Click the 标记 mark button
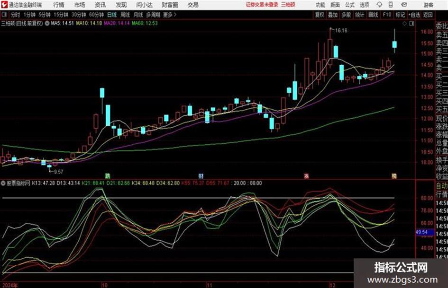The height and width of the screenshot is (288, 448). tap(400, 15)
